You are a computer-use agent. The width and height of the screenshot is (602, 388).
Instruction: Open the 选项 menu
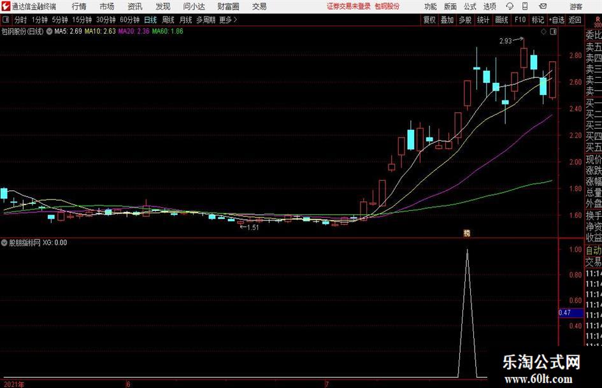point(489,6)
